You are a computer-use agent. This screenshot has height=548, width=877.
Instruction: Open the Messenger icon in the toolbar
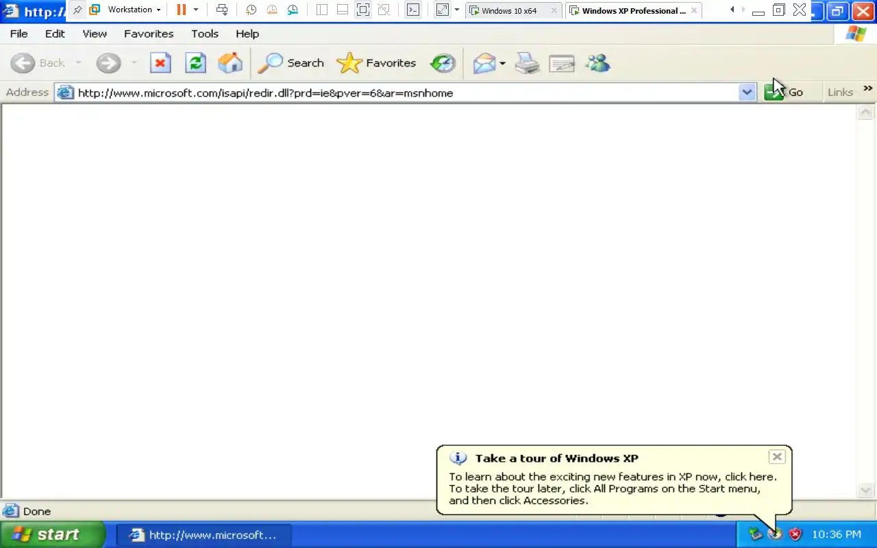point(597,63)
